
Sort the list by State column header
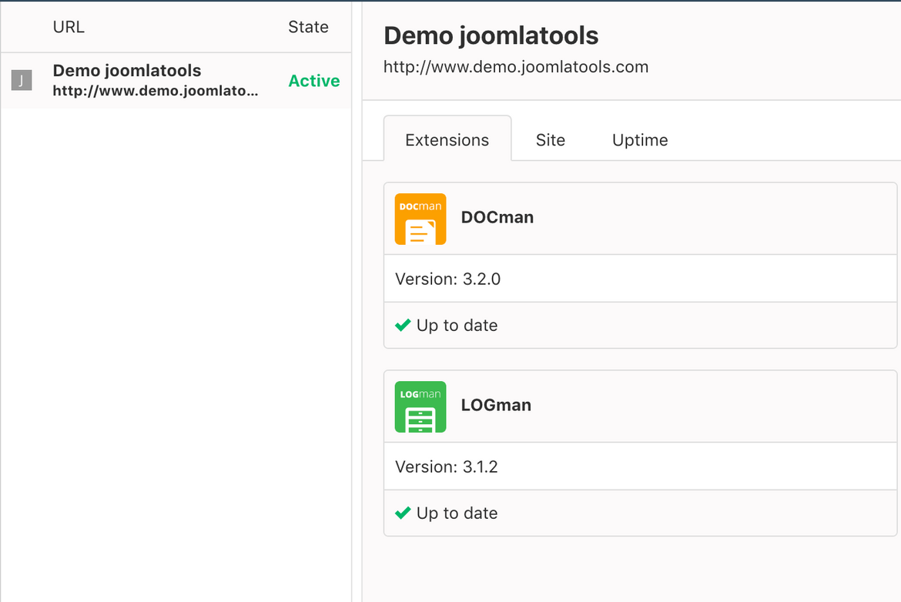click(x=308, y=27)
